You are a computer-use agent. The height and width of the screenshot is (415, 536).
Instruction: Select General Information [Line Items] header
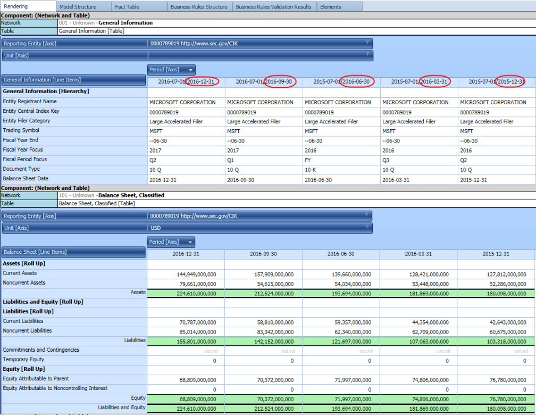click(x=73, y=80)
